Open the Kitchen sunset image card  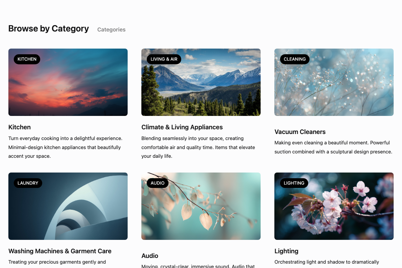coord(68,82)
